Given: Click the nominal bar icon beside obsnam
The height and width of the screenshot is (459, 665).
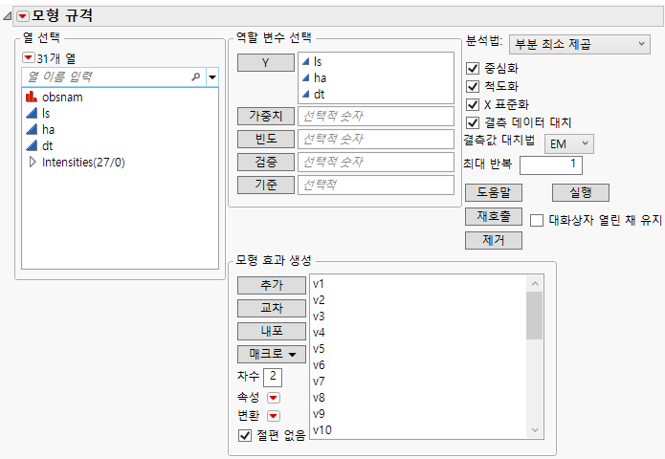Looking at the screenshot, I should coord(32,97).
